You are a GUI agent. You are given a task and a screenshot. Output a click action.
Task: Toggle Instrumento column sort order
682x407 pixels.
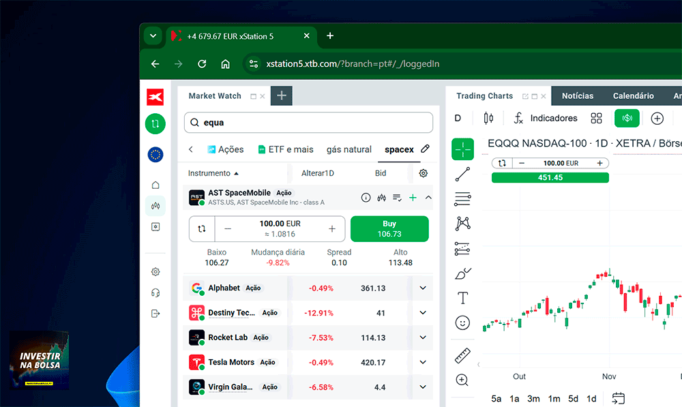tap(213, 173)
